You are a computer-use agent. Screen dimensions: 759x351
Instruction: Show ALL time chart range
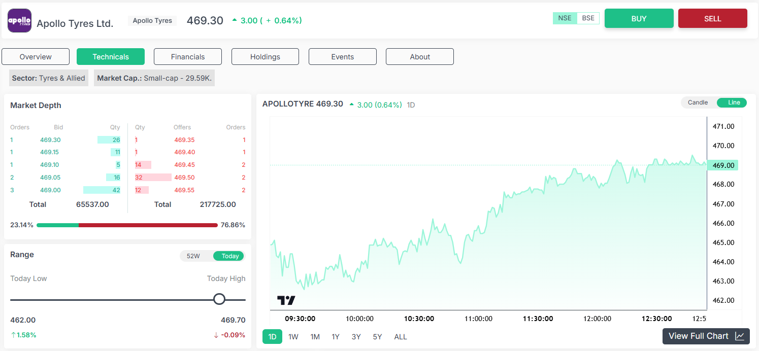pos(401,337)
